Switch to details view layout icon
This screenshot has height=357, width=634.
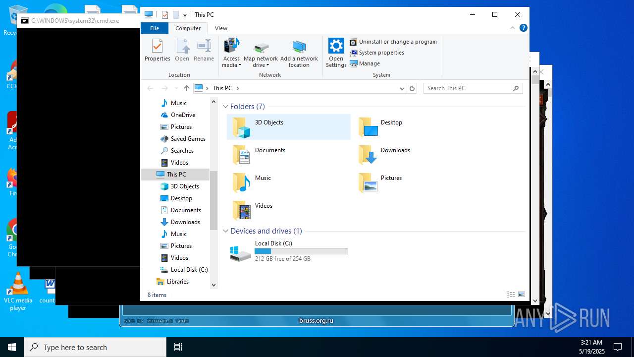pyautogui.click(x=511, y=295)
